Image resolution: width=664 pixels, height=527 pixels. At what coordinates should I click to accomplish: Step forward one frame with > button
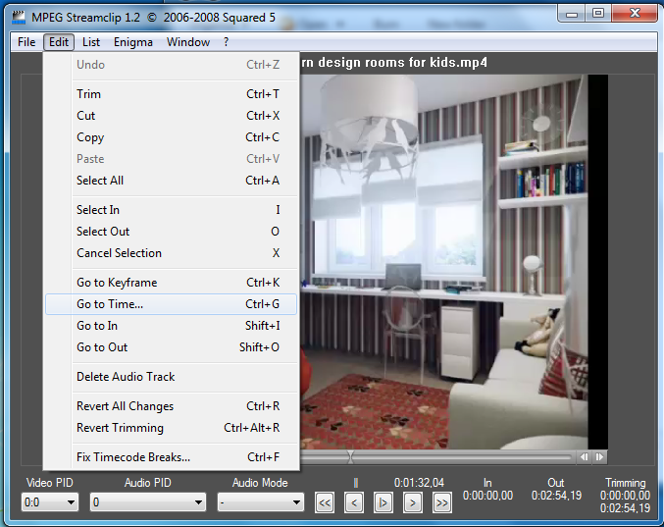click(413, 502)
